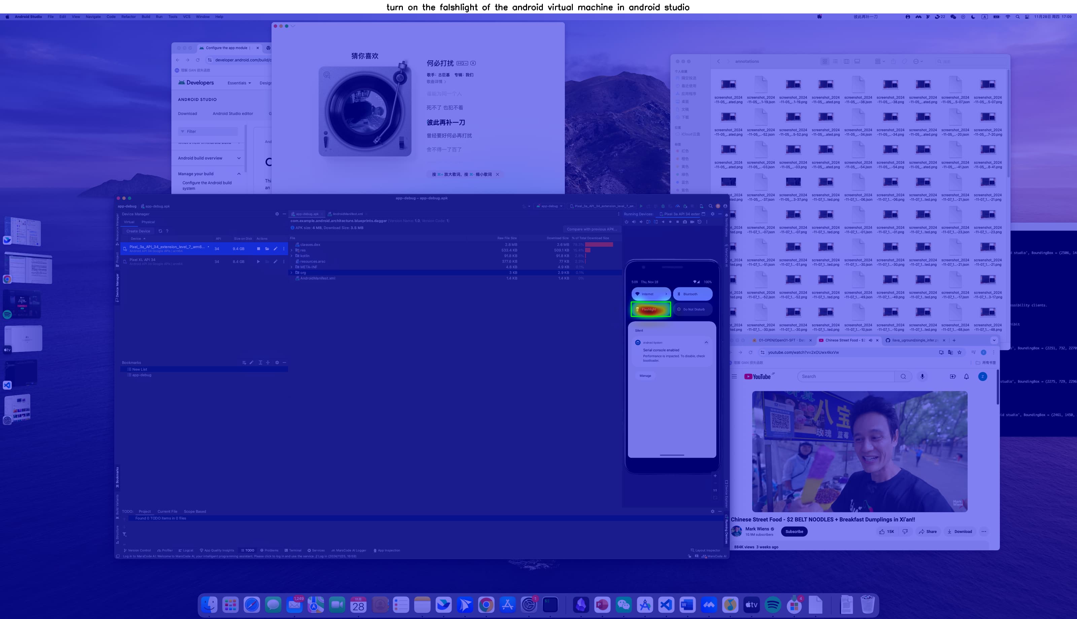The image size is (1077, 619).
Task: Launch the Pixel XL API 34 emulator
Action: (258, 261)
